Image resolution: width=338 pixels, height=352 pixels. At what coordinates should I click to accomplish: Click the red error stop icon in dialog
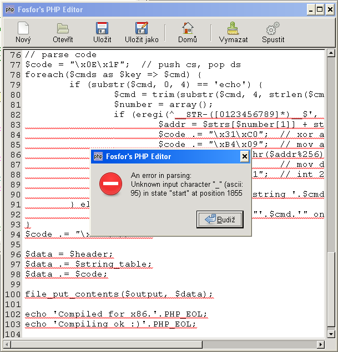coord(110,183)
